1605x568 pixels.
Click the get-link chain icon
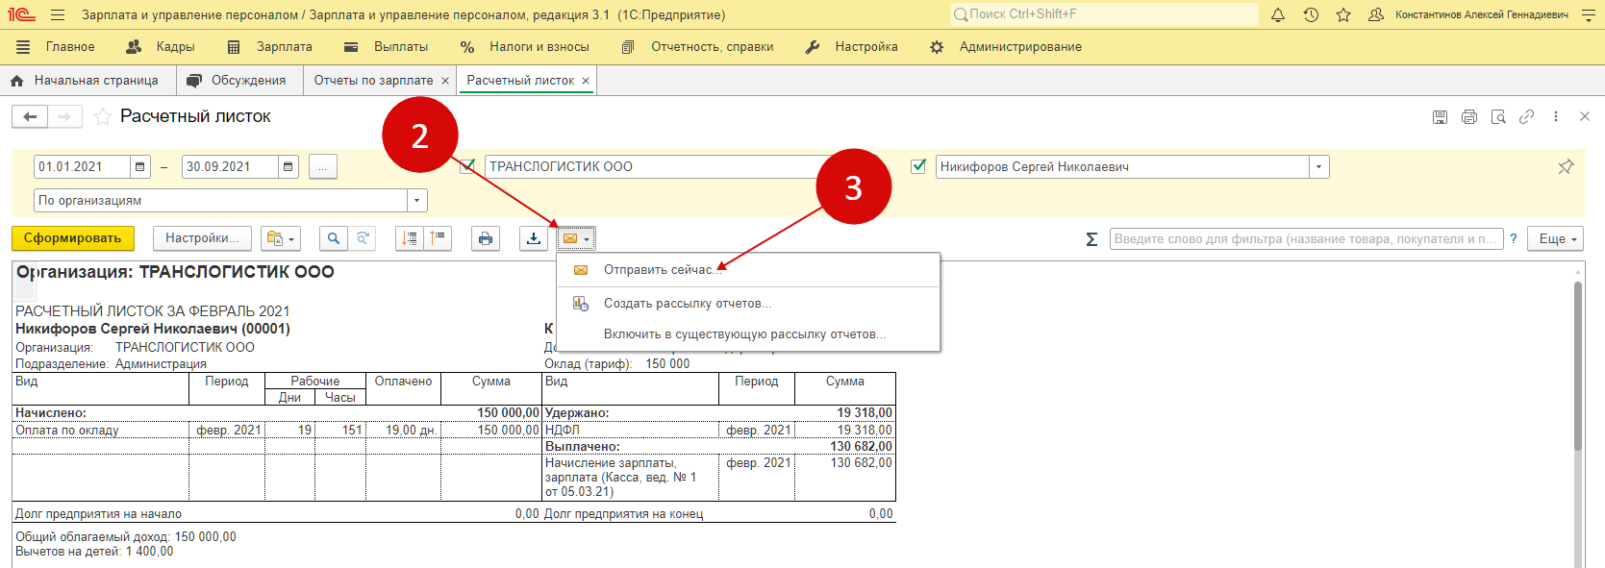pyautogui.click(x=1526, y=117)
